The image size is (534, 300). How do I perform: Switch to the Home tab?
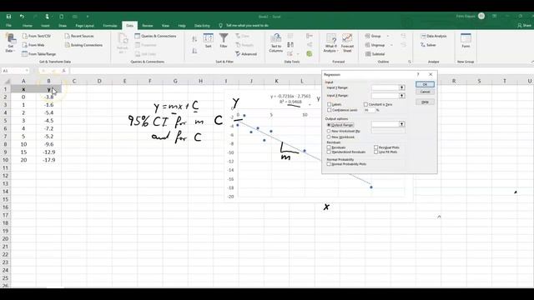point(28,26)
